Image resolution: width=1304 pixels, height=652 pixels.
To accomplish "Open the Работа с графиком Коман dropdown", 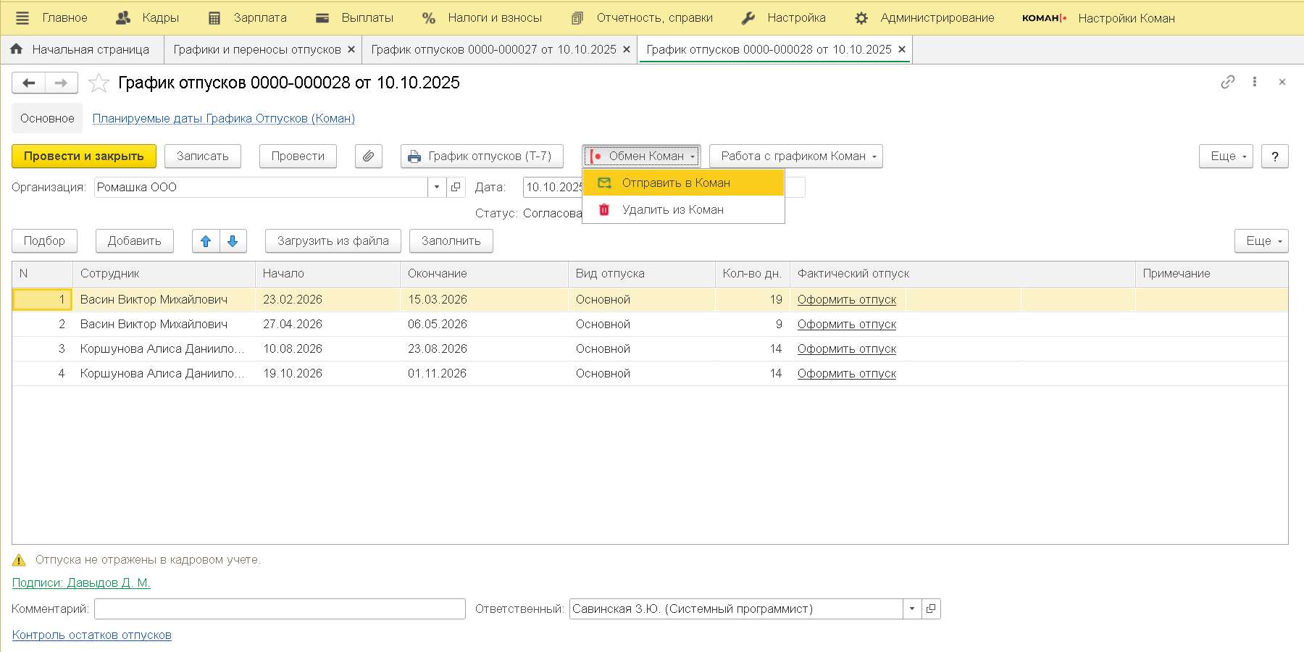I will (795, 156).
